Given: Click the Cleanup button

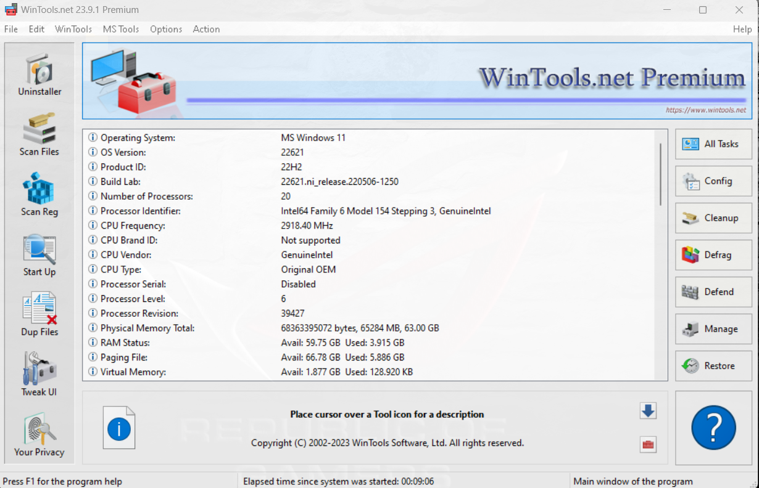Looking at the screenshot, I should pyautogui.click(x=713, y=218).
